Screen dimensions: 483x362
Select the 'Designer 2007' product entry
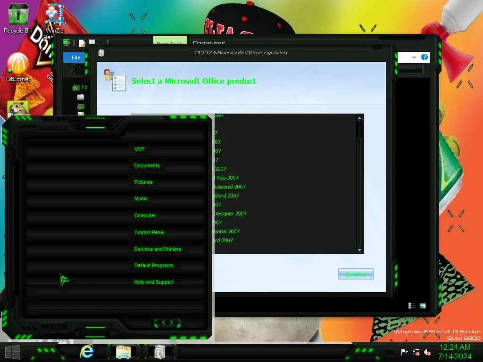(230, 214)
